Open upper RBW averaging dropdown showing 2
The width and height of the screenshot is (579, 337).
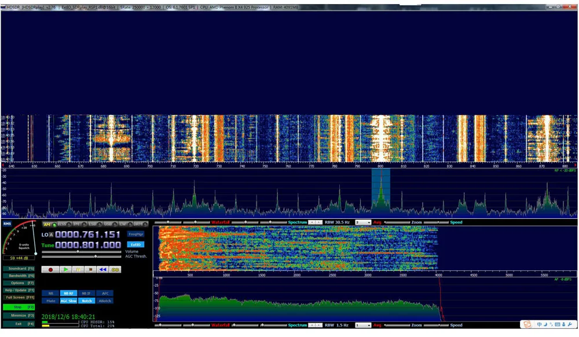coord(363,222)
